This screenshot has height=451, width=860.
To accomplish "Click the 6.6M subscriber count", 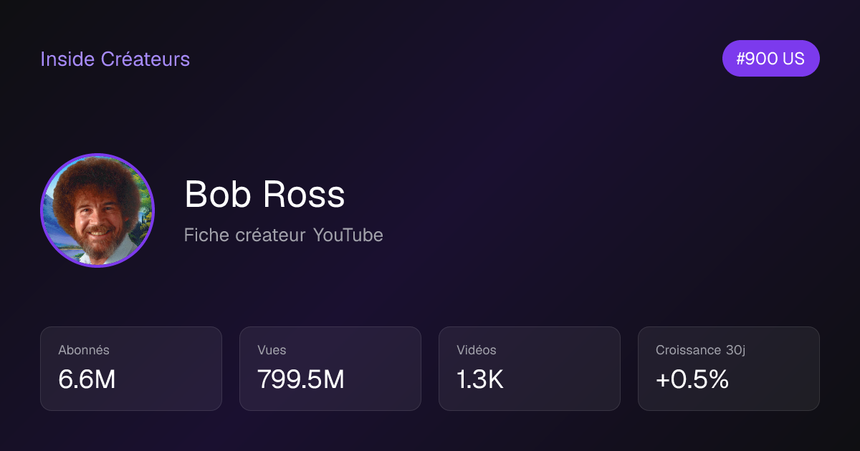I will tap(87, 380).
